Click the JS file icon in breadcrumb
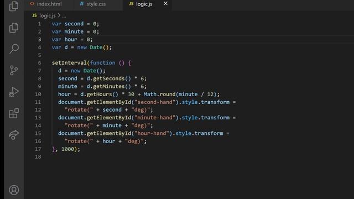The image size is (354, 199). point(34,15)
